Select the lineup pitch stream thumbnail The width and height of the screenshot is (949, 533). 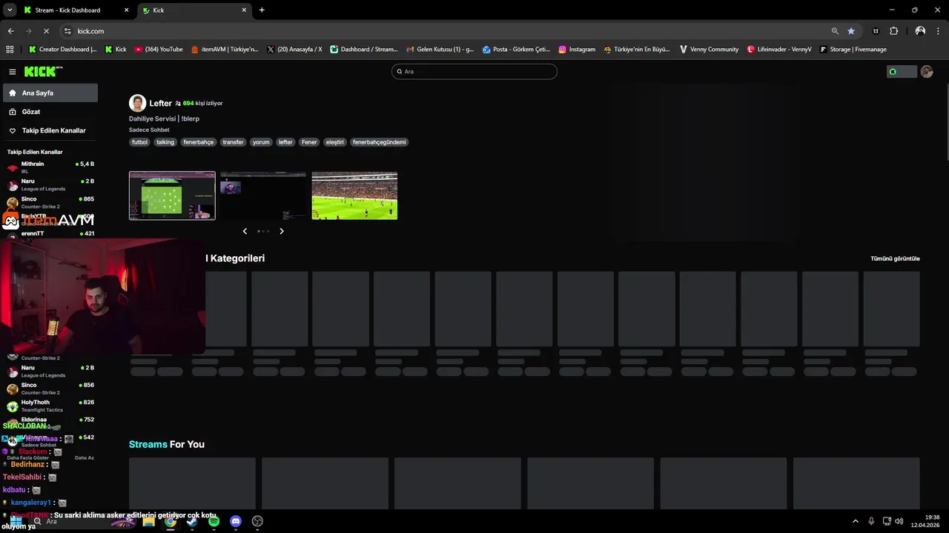click(x=172, y=195)
